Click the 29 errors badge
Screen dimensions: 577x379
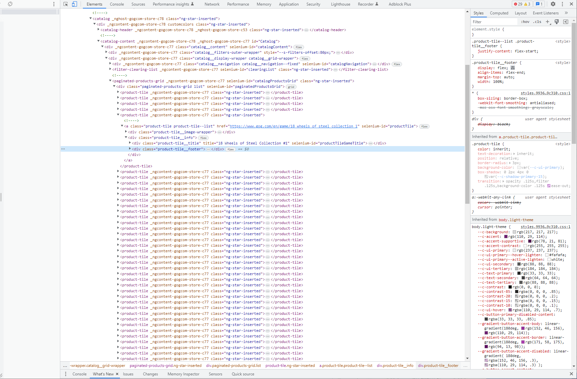[x=518, y=4]
